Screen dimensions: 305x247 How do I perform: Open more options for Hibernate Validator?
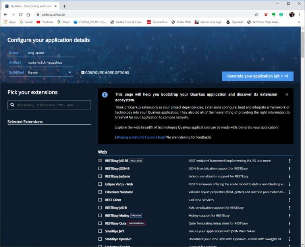click(290, 192)
